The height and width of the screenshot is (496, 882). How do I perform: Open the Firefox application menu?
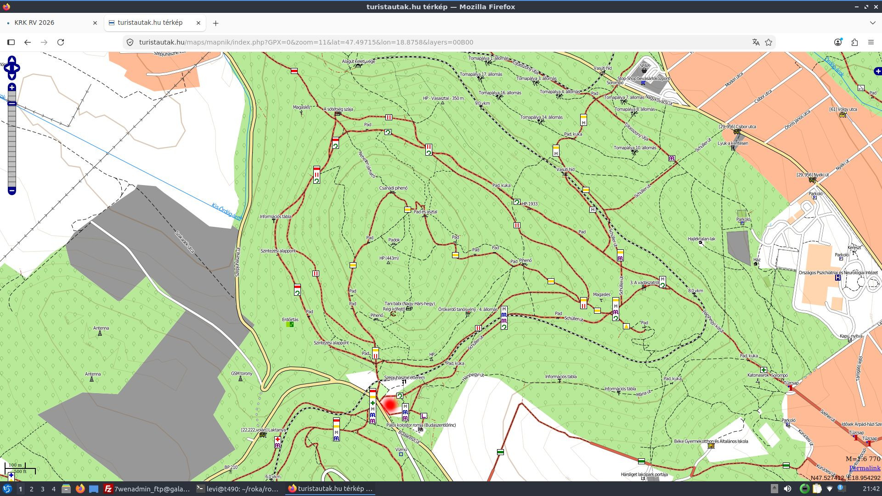click(x=871, y=42)
